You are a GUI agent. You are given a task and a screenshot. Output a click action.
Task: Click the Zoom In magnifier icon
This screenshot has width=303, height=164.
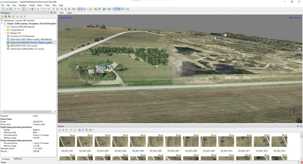(62, 9)
